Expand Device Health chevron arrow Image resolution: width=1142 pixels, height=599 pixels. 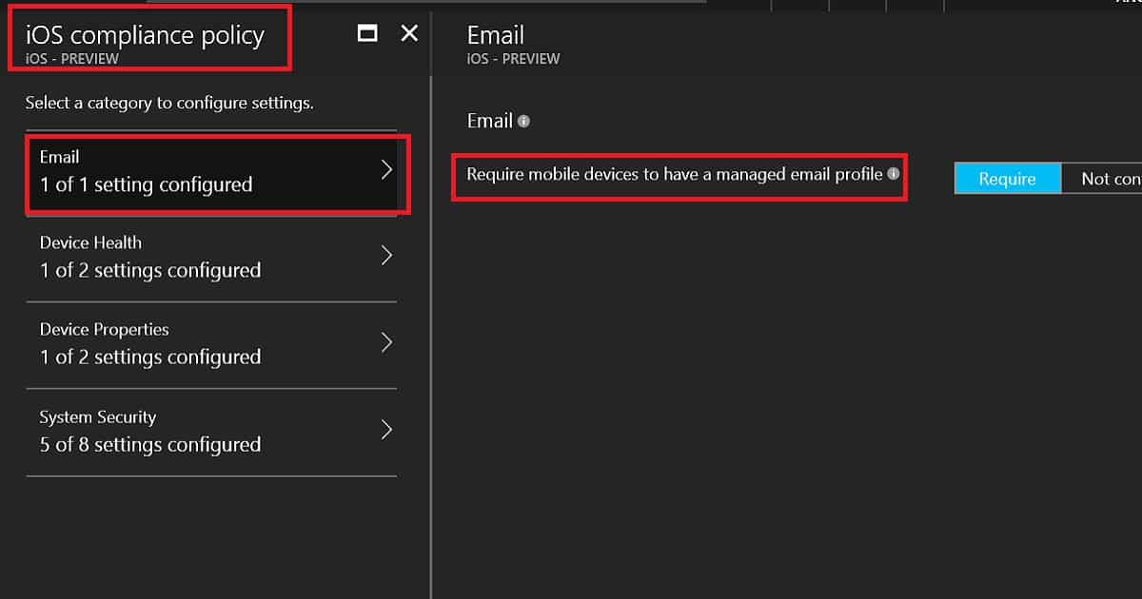pos(386,256)
